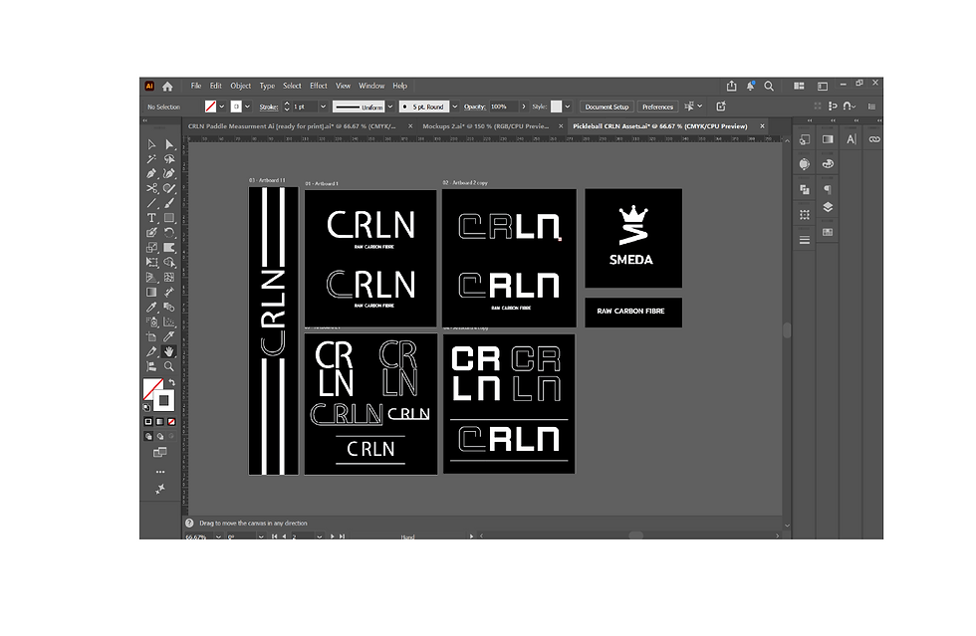The image size is (976, 636).
Task: Open the Paragraph panel icon
Action: pyautogui.click(x=828, y=189)
